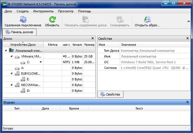Expand the toolbar overflow chevron
This screenshot has height=133, width=193.
point(188,21)
